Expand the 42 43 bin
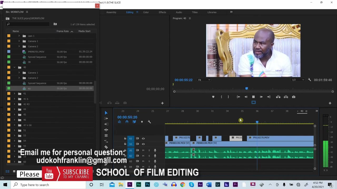The image size is (337, 189). [14, 104]
